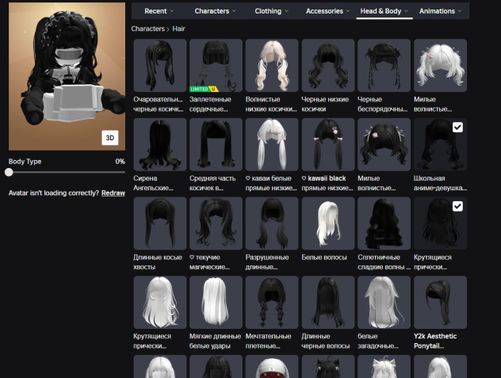
Task: Adjust the Body Type slider handle
Action: point(9,172)
